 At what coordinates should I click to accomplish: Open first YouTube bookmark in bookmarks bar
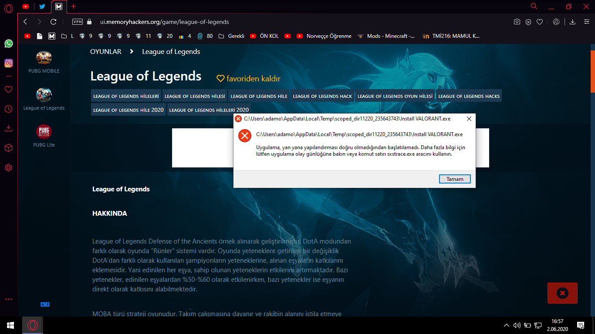pos(27,36)
